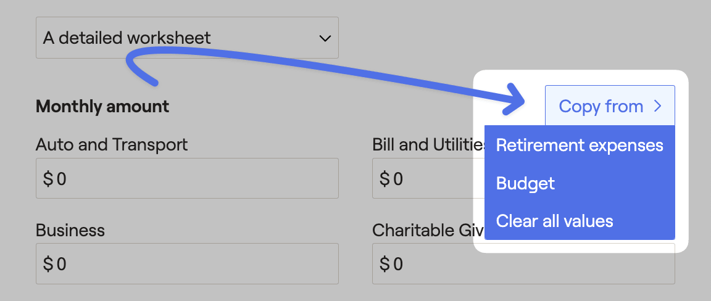Focus the Auto and Transport amount field
Image resolution: width=711 pixels, height=301 pixels.
pos(187,178)
